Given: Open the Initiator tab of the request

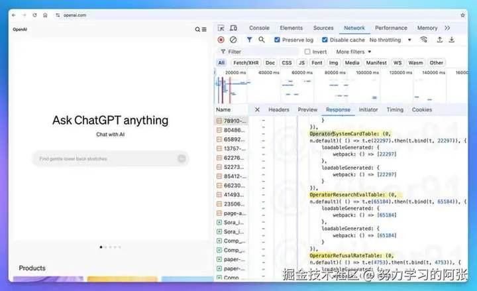Looking at the screenshot, I should click(368, 109).
